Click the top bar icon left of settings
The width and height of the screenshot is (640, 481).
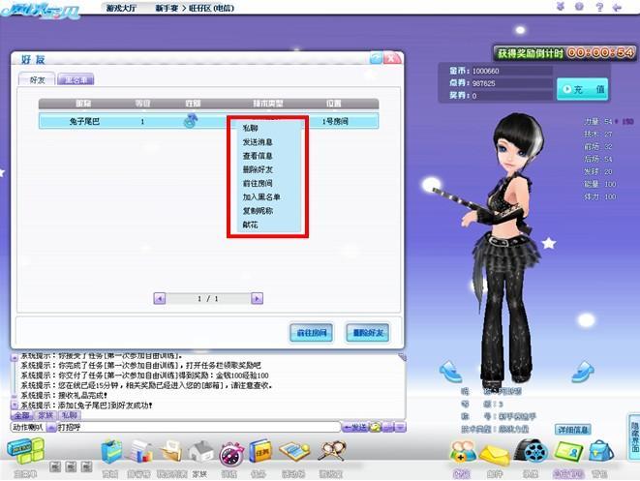coord(561,7)
